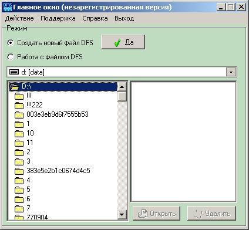Screen dimensions: 249x230
Task: Click the folder icon next to '10'
Action: tap(19, 133)
